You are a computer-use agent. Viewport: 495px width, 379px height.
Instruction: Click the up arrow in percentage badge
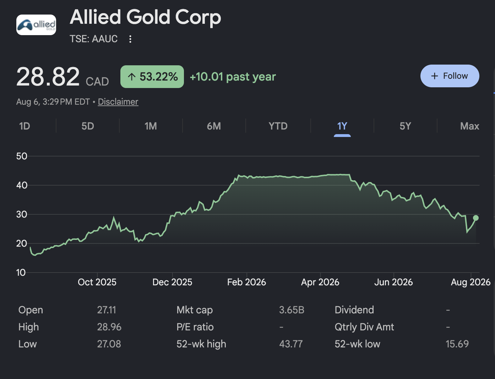132,77
